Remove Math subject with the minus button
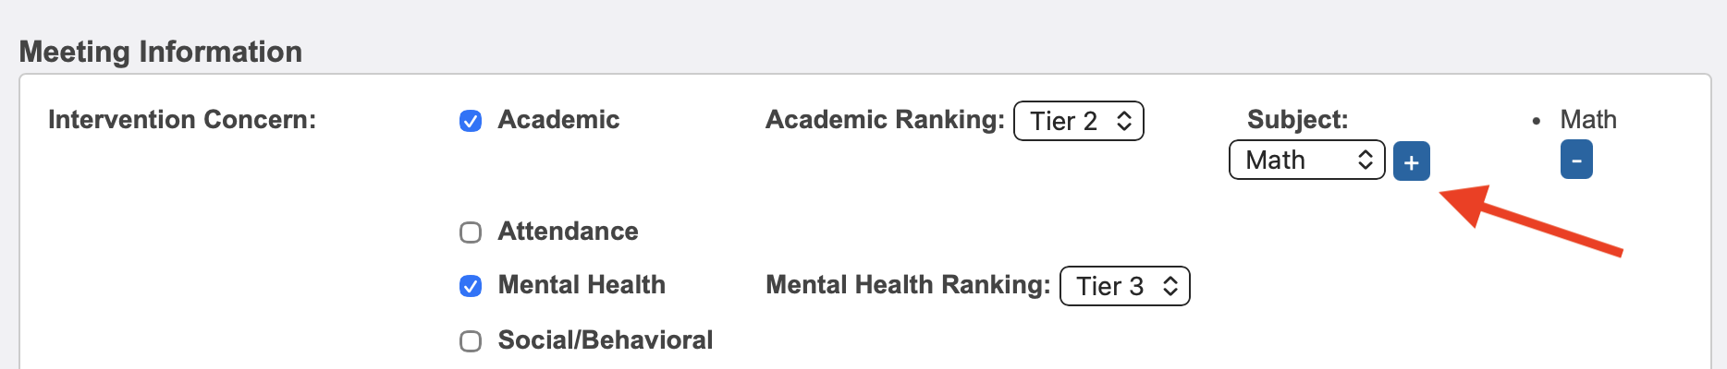Image resolution: width=1727 pixels, height=369 pixels. point(1575,160)
